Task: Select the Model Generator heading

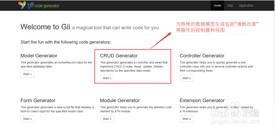Action: click(39, 56)
